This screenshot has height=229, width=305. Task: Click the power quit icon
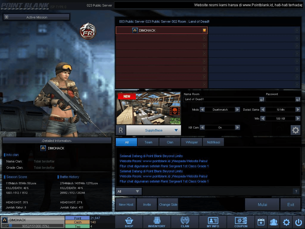(298, 222)
